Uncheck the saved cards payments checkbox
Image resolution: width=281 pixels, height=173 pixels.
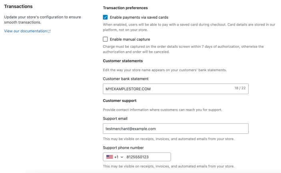[x=106, y=17]
